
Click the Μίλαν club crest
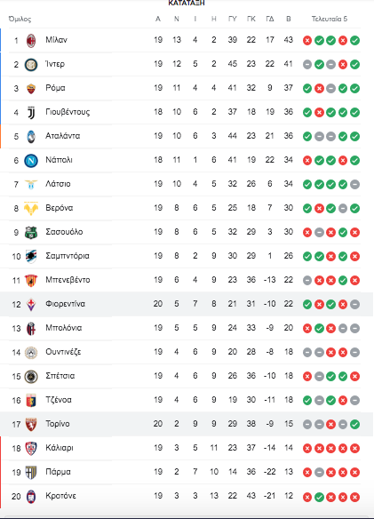[x=31, y=40]
